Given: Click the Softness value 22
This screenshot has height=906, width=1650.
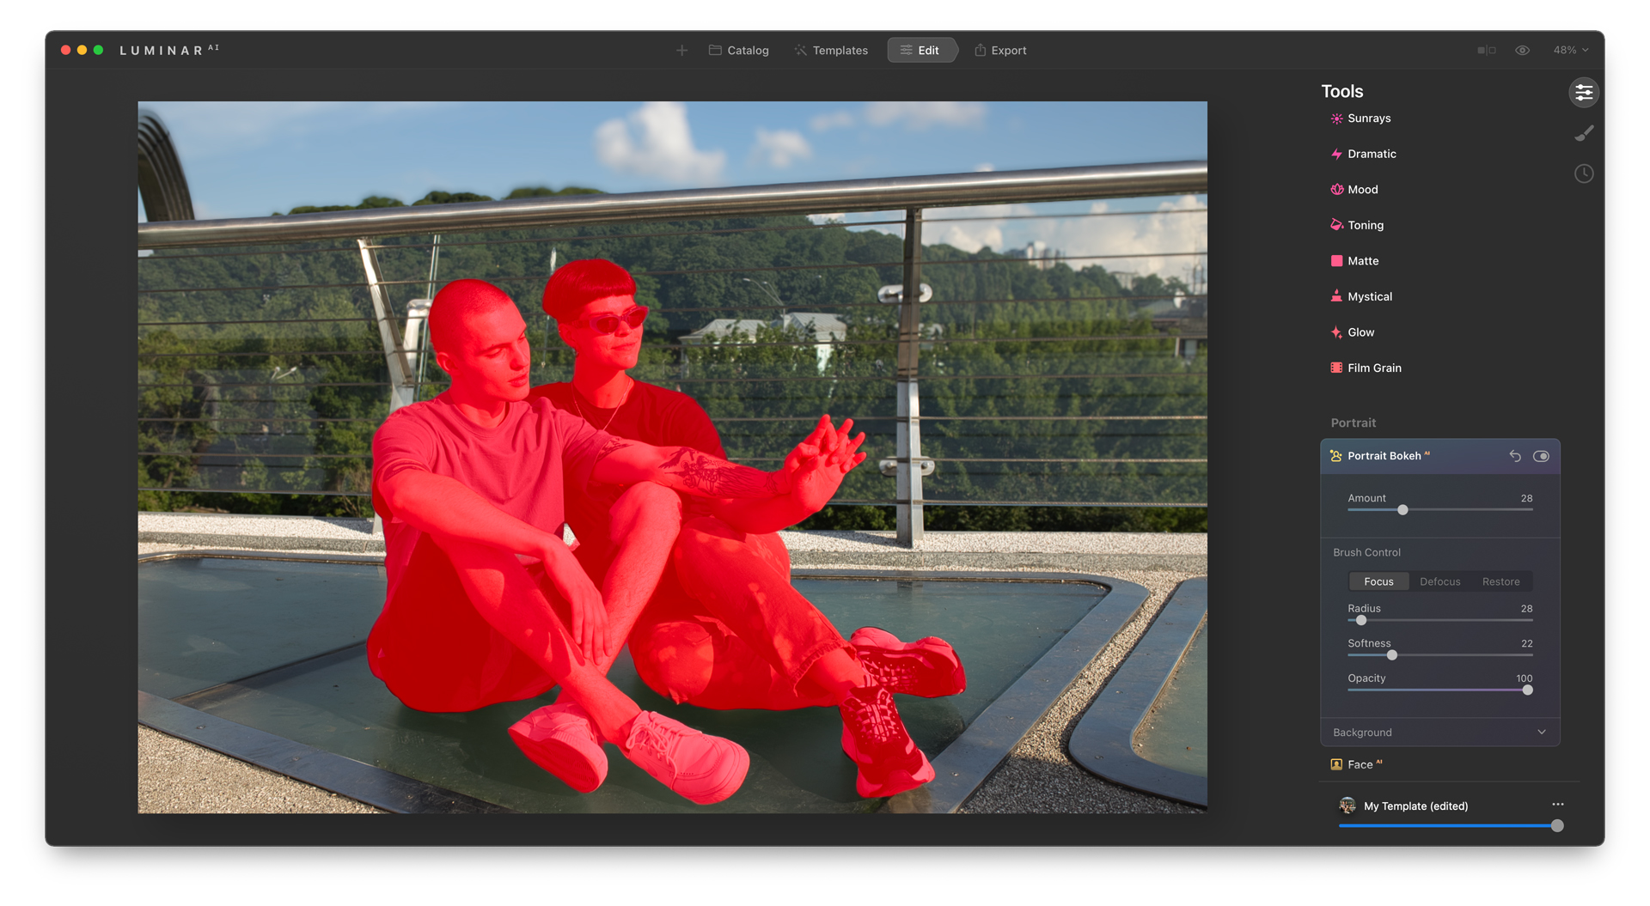Looking at the screenshot, I should [x=1526, y=643].
